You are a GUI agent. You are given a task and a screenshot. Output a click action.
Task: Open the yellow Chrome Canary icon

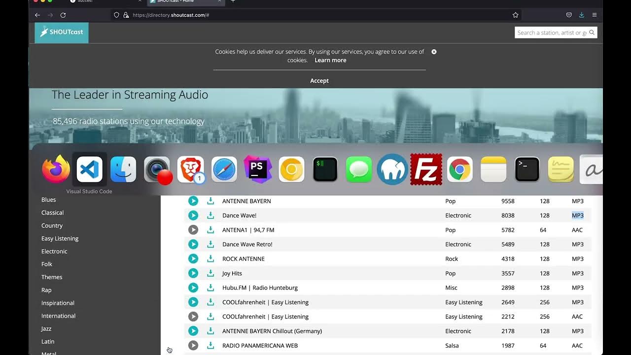click(291, 169)
